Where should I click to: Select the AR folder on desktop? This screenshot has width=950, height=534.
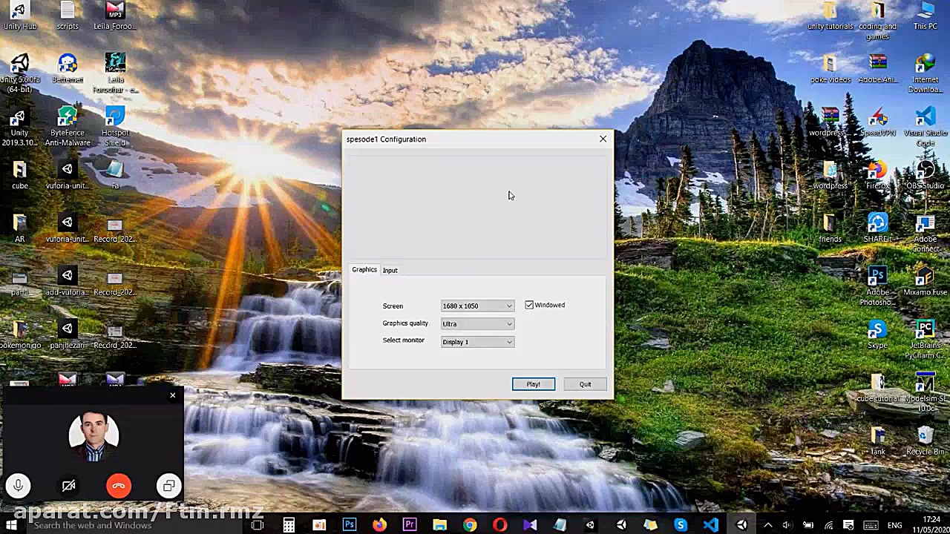click(x=19, y=229)
